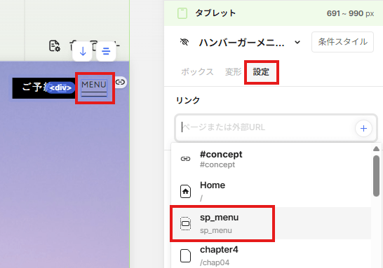The width and height of the screenshot is (383, 268).
Task: Click the 条件スタイル button
Action: click(342, 42)
